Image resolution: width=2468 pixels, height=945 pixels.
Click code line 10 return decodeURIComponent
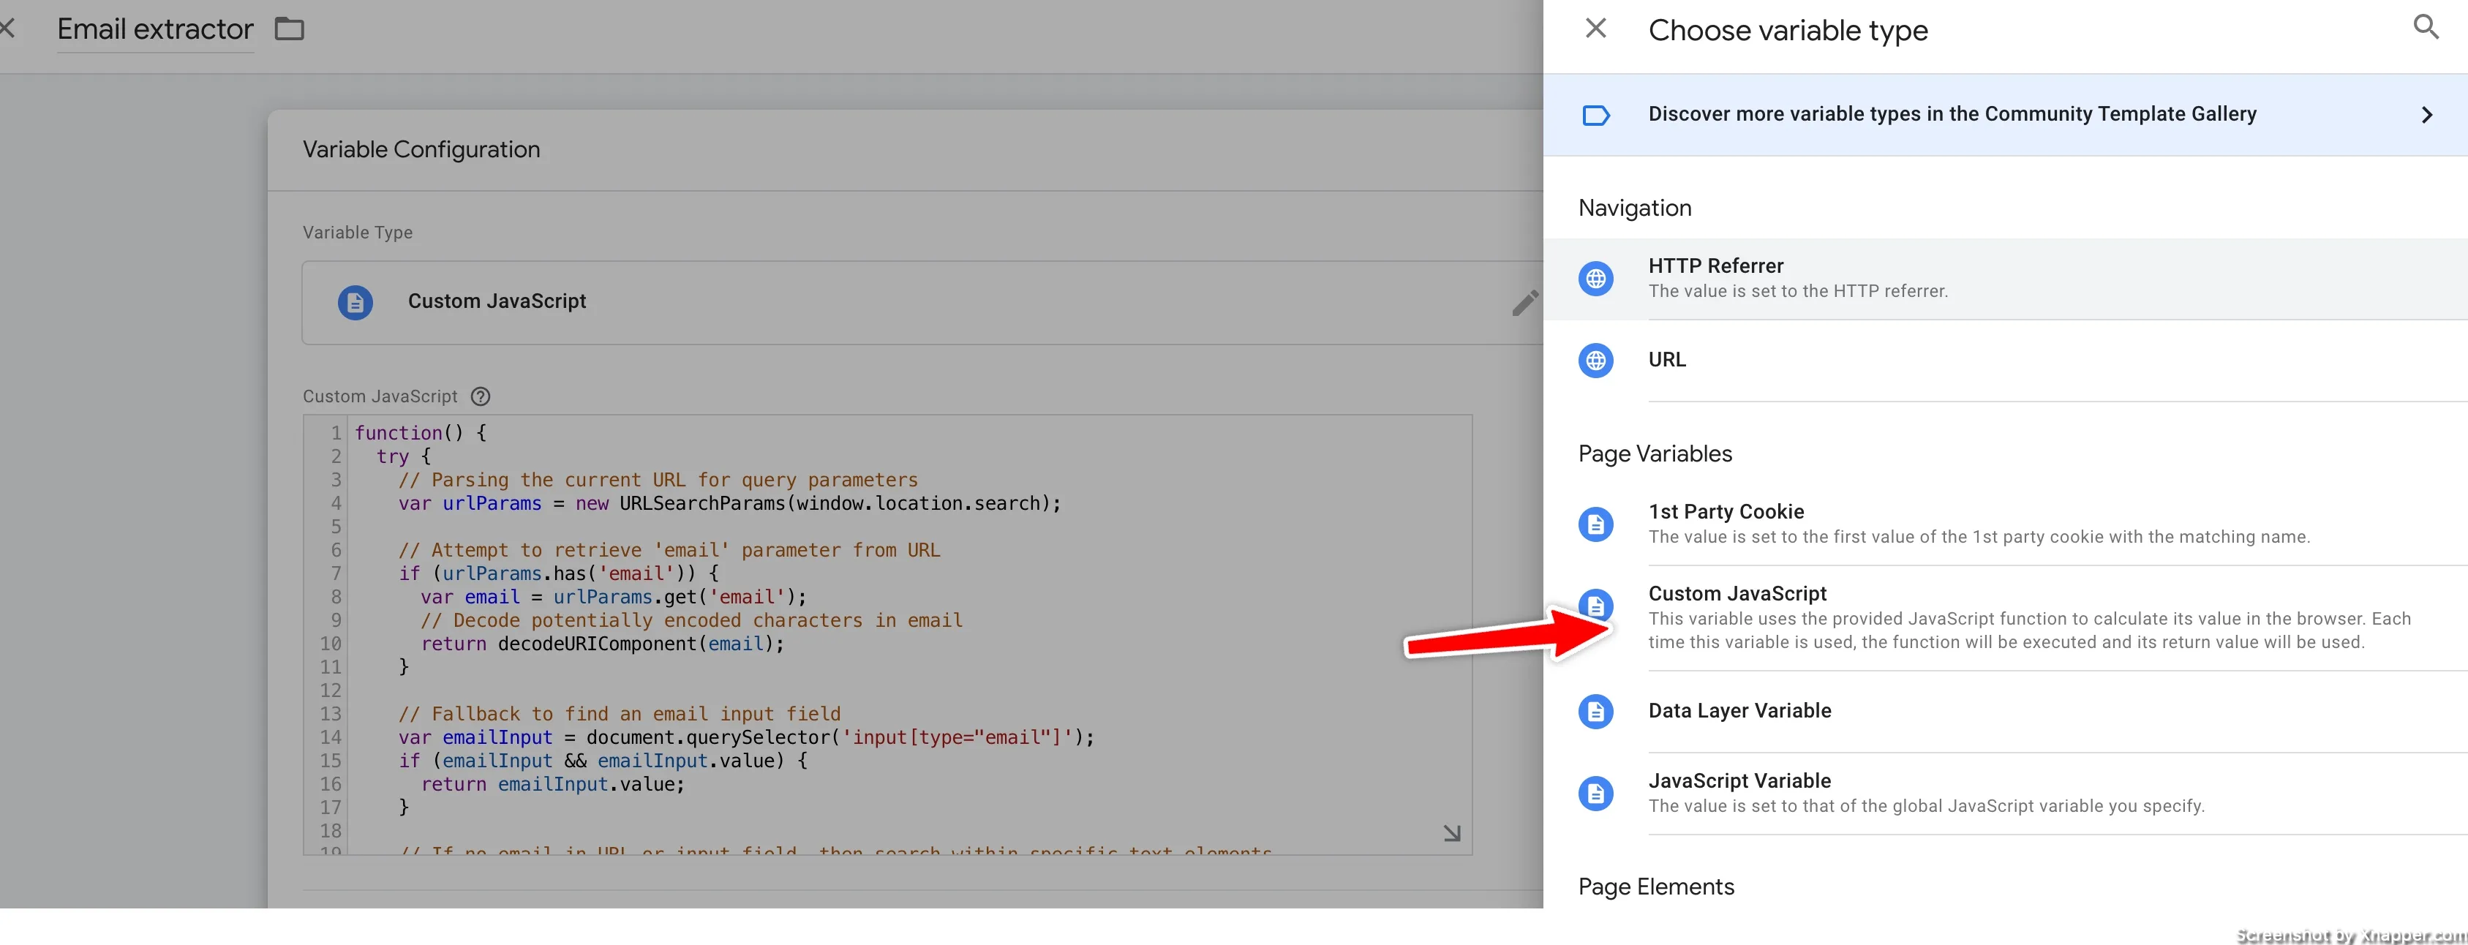(603, 644)
